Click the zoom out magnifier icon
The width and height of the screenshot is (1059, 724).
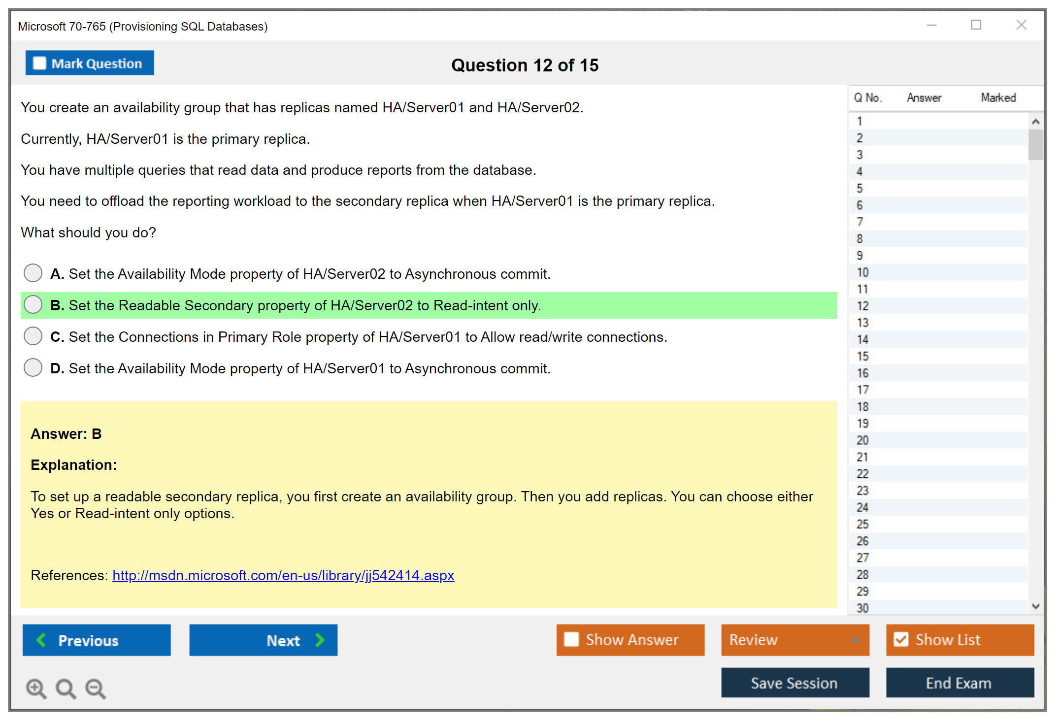click(96, 688)
